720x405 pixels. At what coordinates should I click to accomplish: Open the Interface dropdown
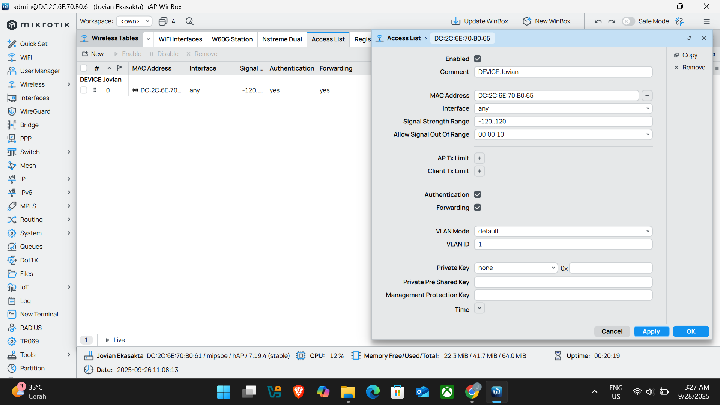[563, 108]
